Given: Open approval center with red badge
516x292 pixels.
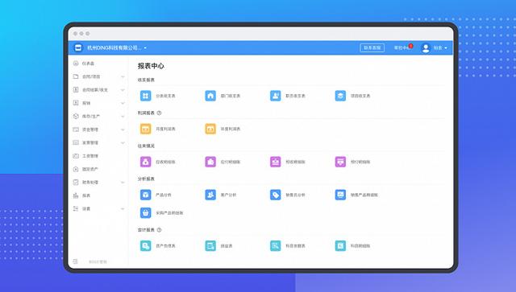Looking at the screenshot, I should coord(403,47).
